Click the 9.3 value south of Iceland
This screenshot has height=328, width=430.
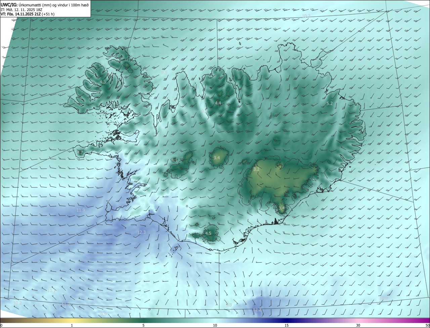[x=229, y=305]
